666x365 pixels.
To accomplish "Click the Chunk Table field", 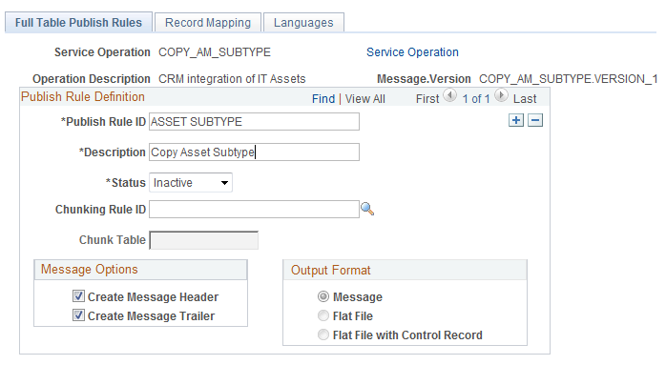I will 204,240.
